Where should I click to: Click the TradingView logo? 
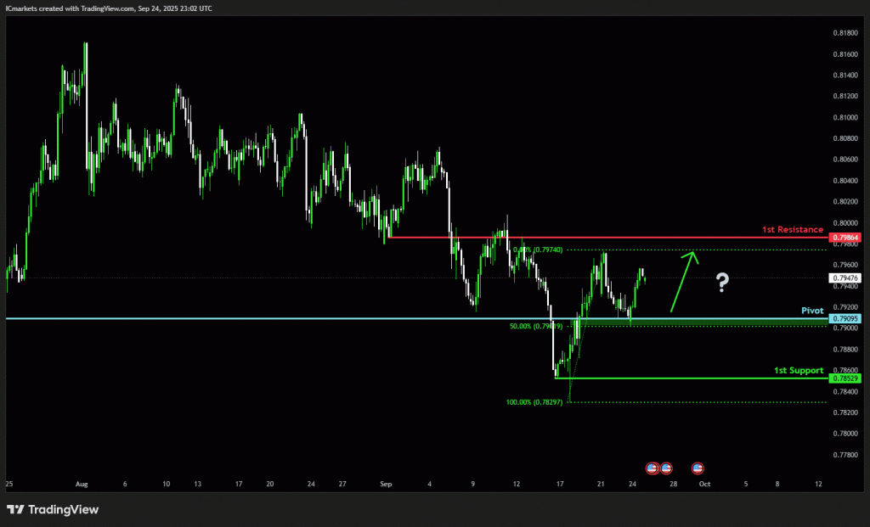coord(53,509)
